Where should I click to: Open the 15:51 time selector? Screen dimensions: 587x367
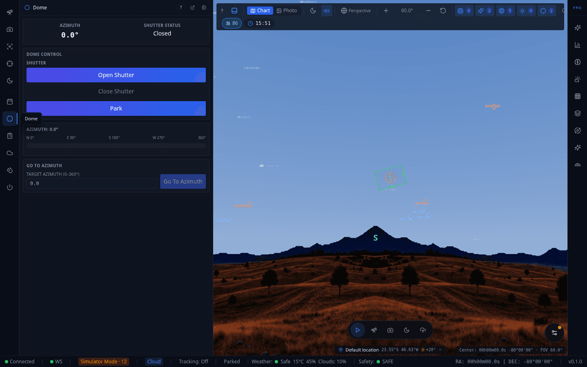tap(259, 23)
